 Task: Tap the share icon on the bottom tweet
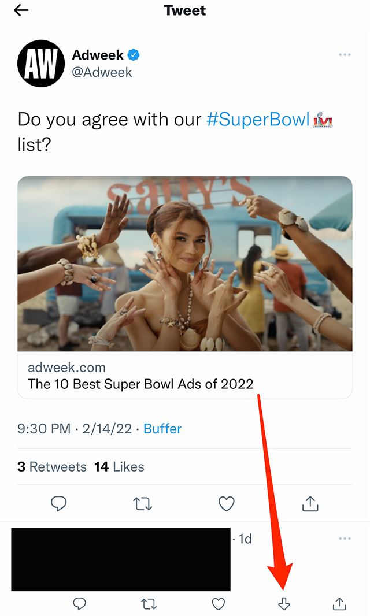pos(339,603)
